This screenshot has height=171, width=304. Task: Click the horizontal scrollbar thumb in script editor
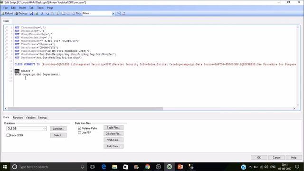click(x=85, y=109)
